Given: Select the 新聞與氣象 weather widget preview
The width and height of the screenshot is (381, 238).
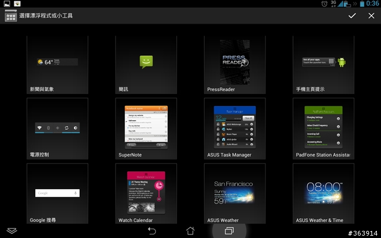Looking at the screenshot, I should 57,62.
